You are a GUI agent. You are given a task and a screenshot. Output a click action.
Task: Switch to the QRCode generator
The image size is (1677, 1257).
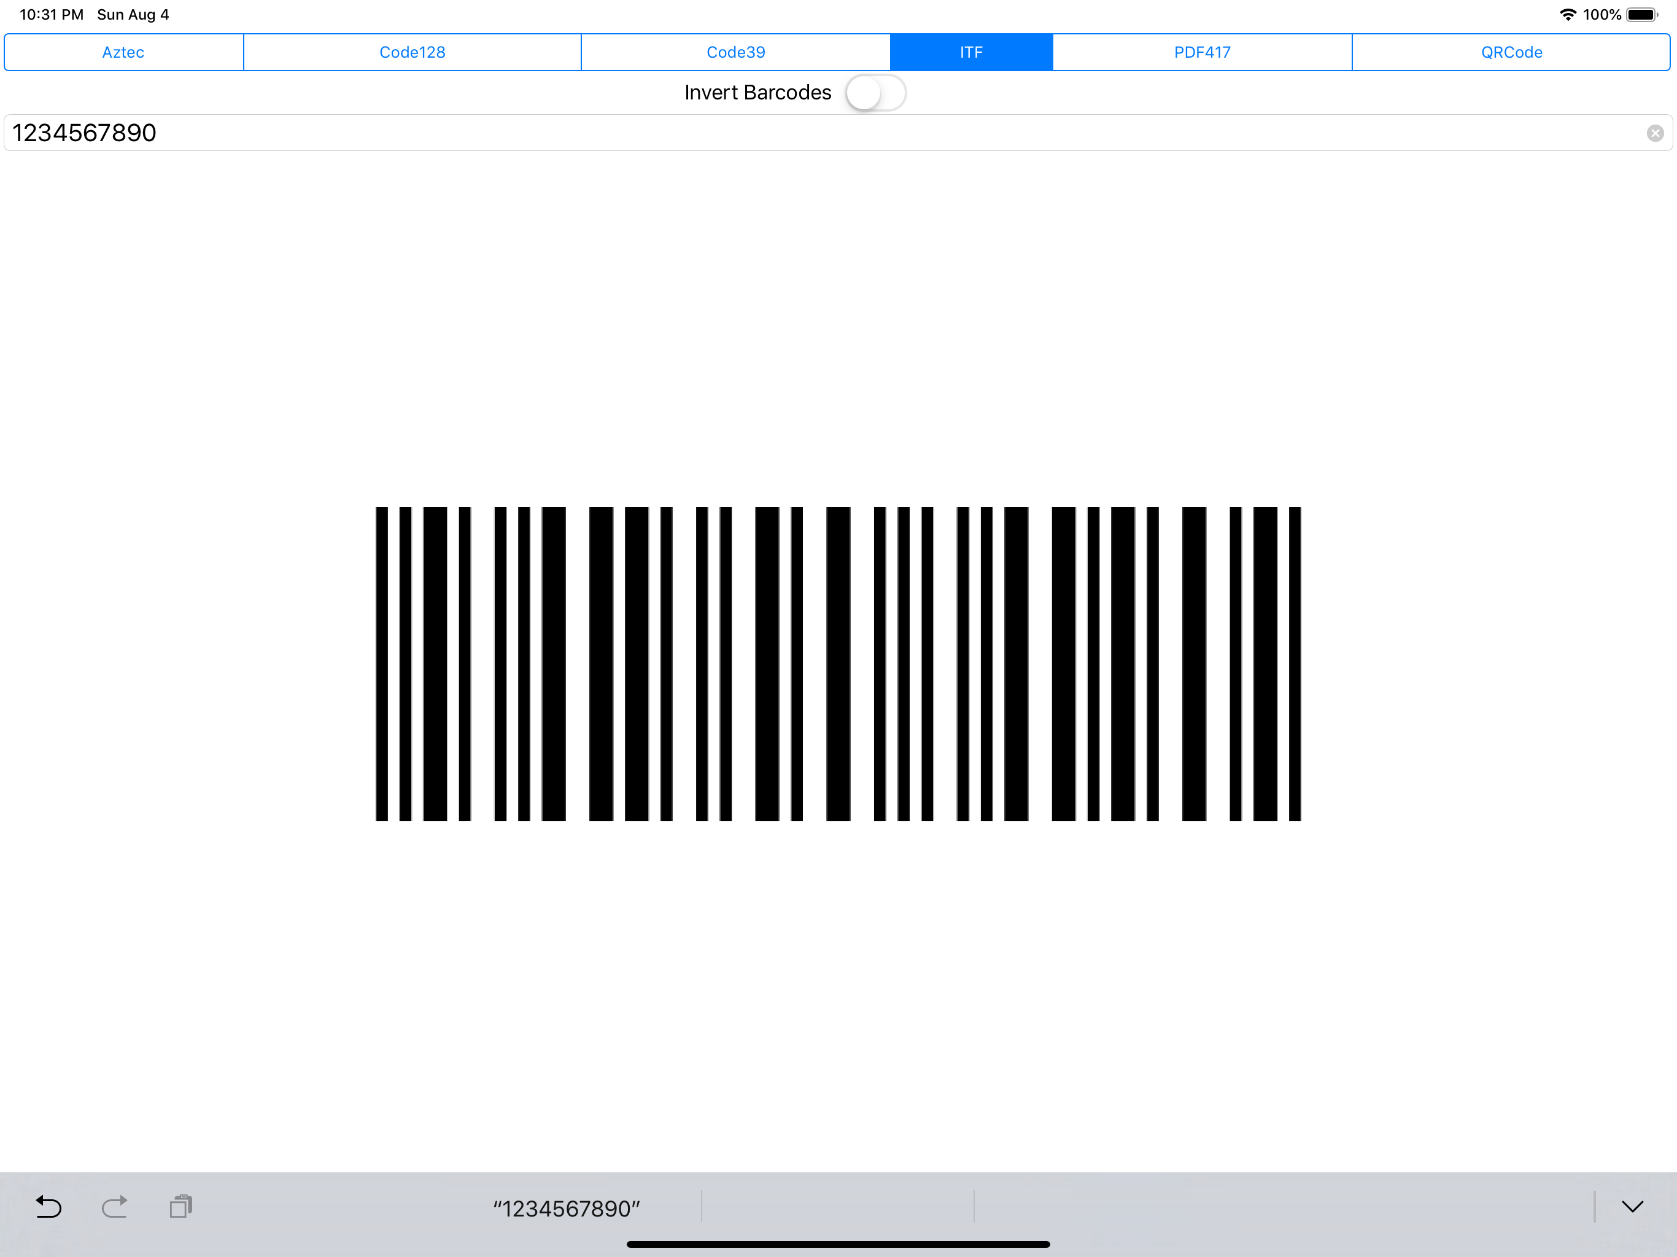(1511, 52)
